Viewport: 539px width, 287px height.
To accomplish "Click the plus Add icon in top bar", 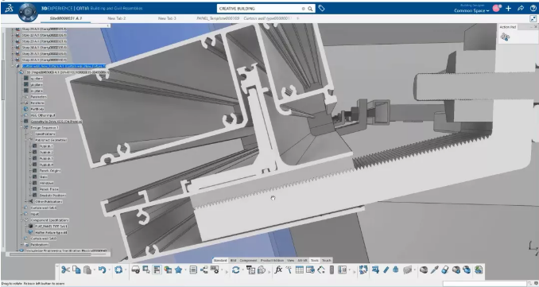I will 509,8.
